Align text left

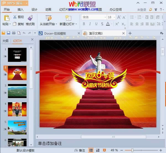click(x=132, y=24)
